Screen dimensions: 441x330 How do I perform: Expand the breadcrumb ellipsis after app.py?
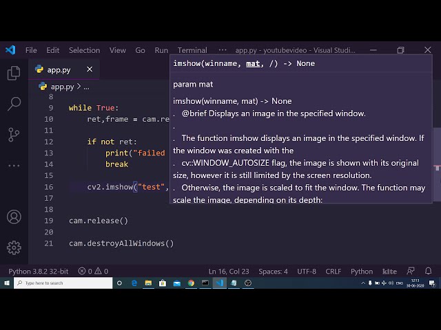(86, 87)
